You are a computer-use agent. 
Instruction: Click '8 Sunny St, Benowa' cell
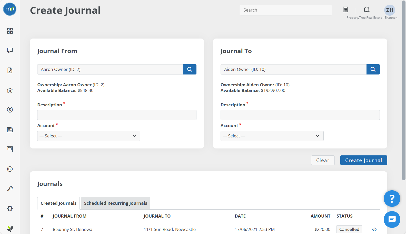tap(73, 229)
